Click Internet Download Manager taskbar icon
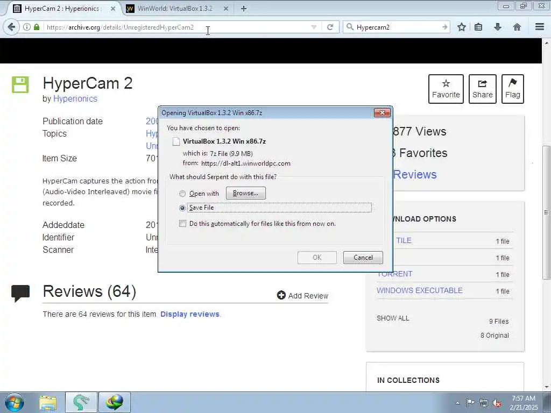The image size is (551, 413). [115, 402]
